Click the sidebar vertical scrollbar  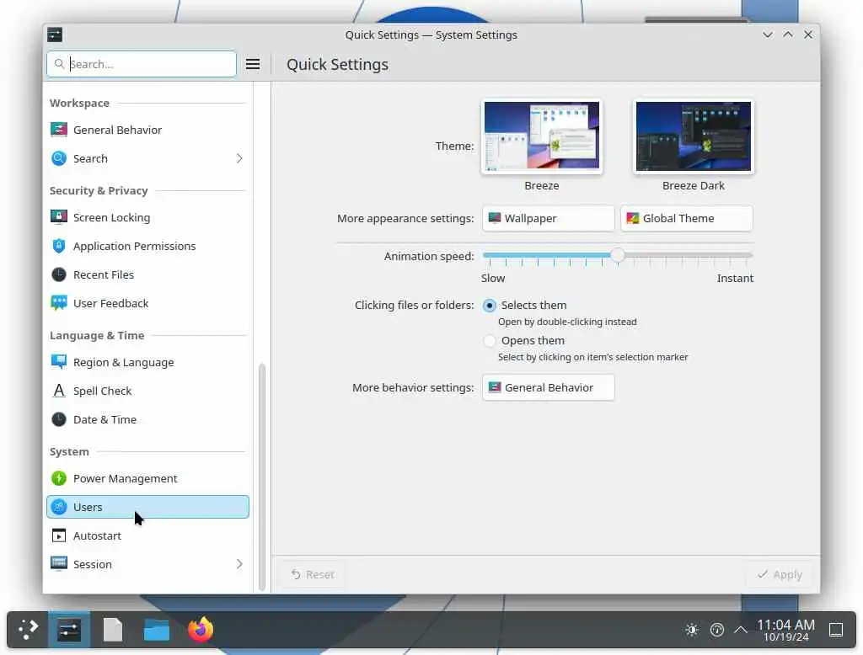pyautogui.click(x=262, y=477)
